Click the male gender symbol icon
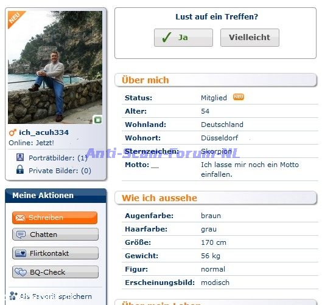 tap(13, 132)
